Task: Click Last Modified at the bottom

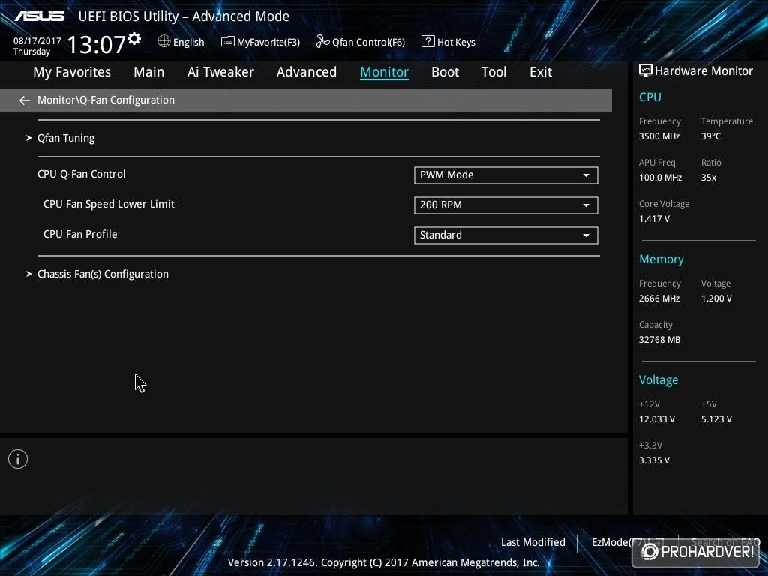Action: pos(533,542)
